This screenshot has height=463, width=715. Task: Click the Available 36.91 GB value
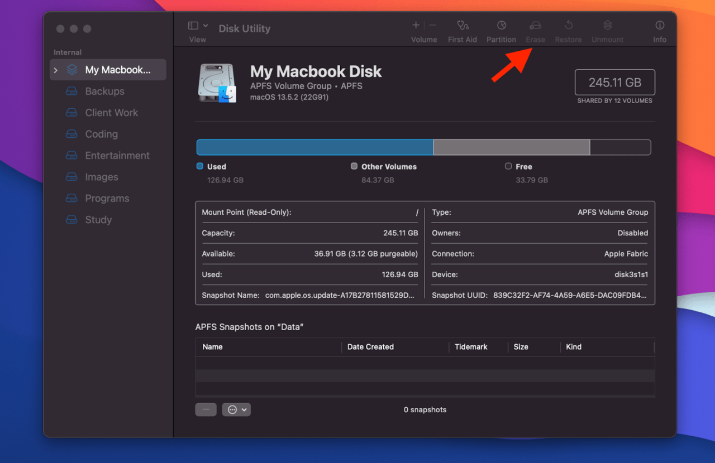click(x=366, y=254)
